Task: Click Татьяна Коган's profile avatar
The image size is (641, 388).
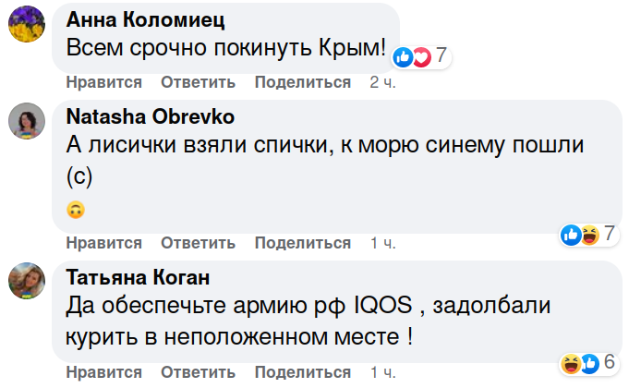Action: pos(28,280)
